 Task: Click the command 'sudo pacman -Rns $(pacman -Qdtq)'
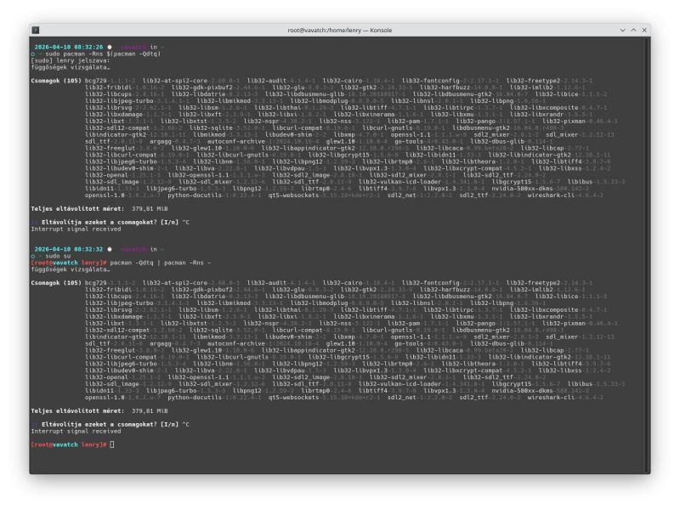pos(103,54)
